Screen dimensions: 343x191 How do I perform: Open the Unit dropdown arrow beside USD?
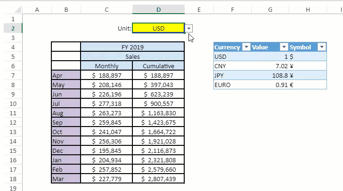pyautogui.click(x=189, y=28)
